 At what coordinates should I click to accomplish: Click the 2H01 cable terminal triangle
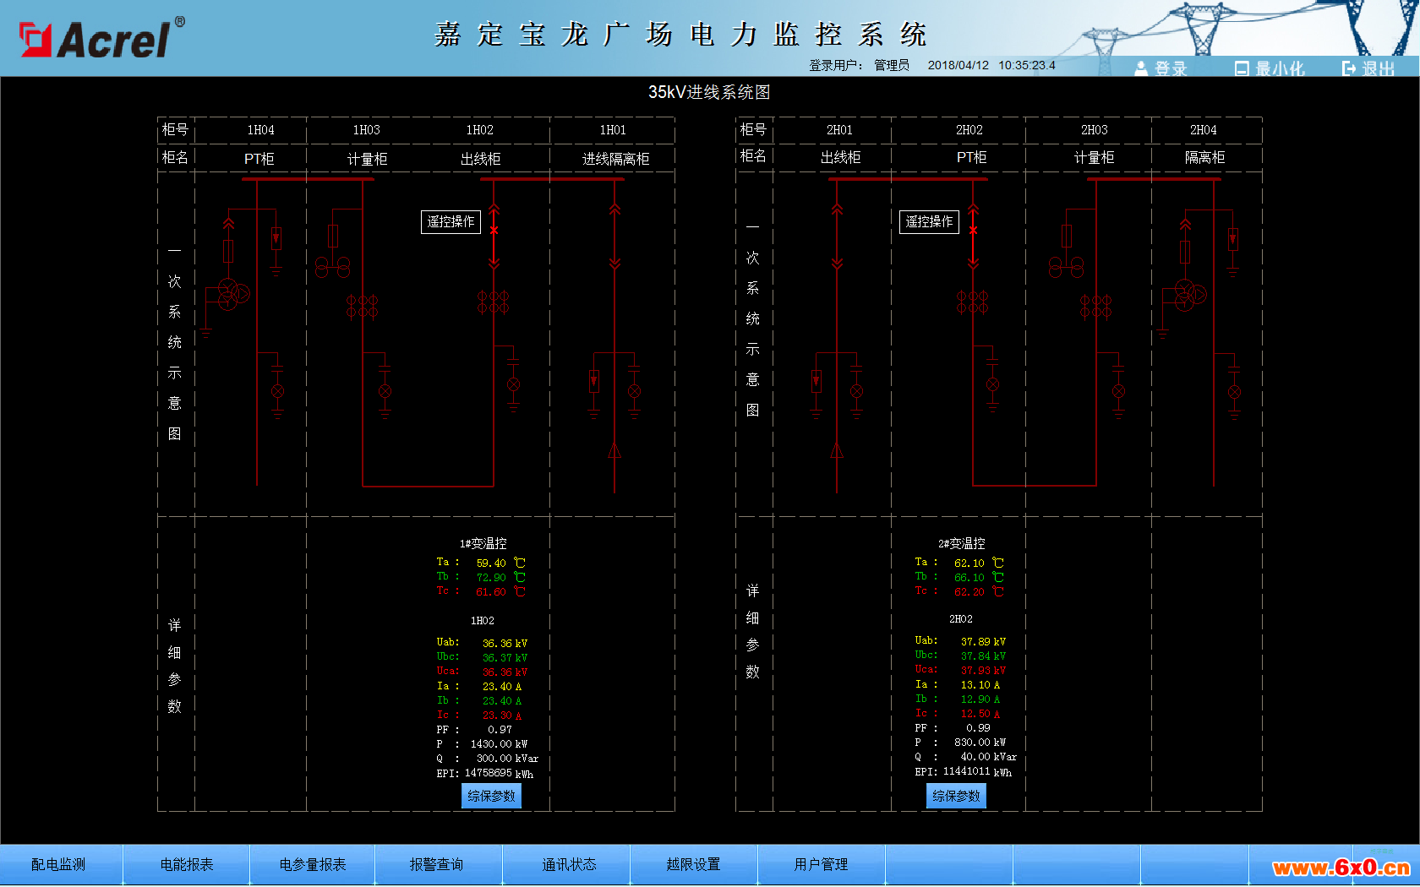[x=837, y=449]
